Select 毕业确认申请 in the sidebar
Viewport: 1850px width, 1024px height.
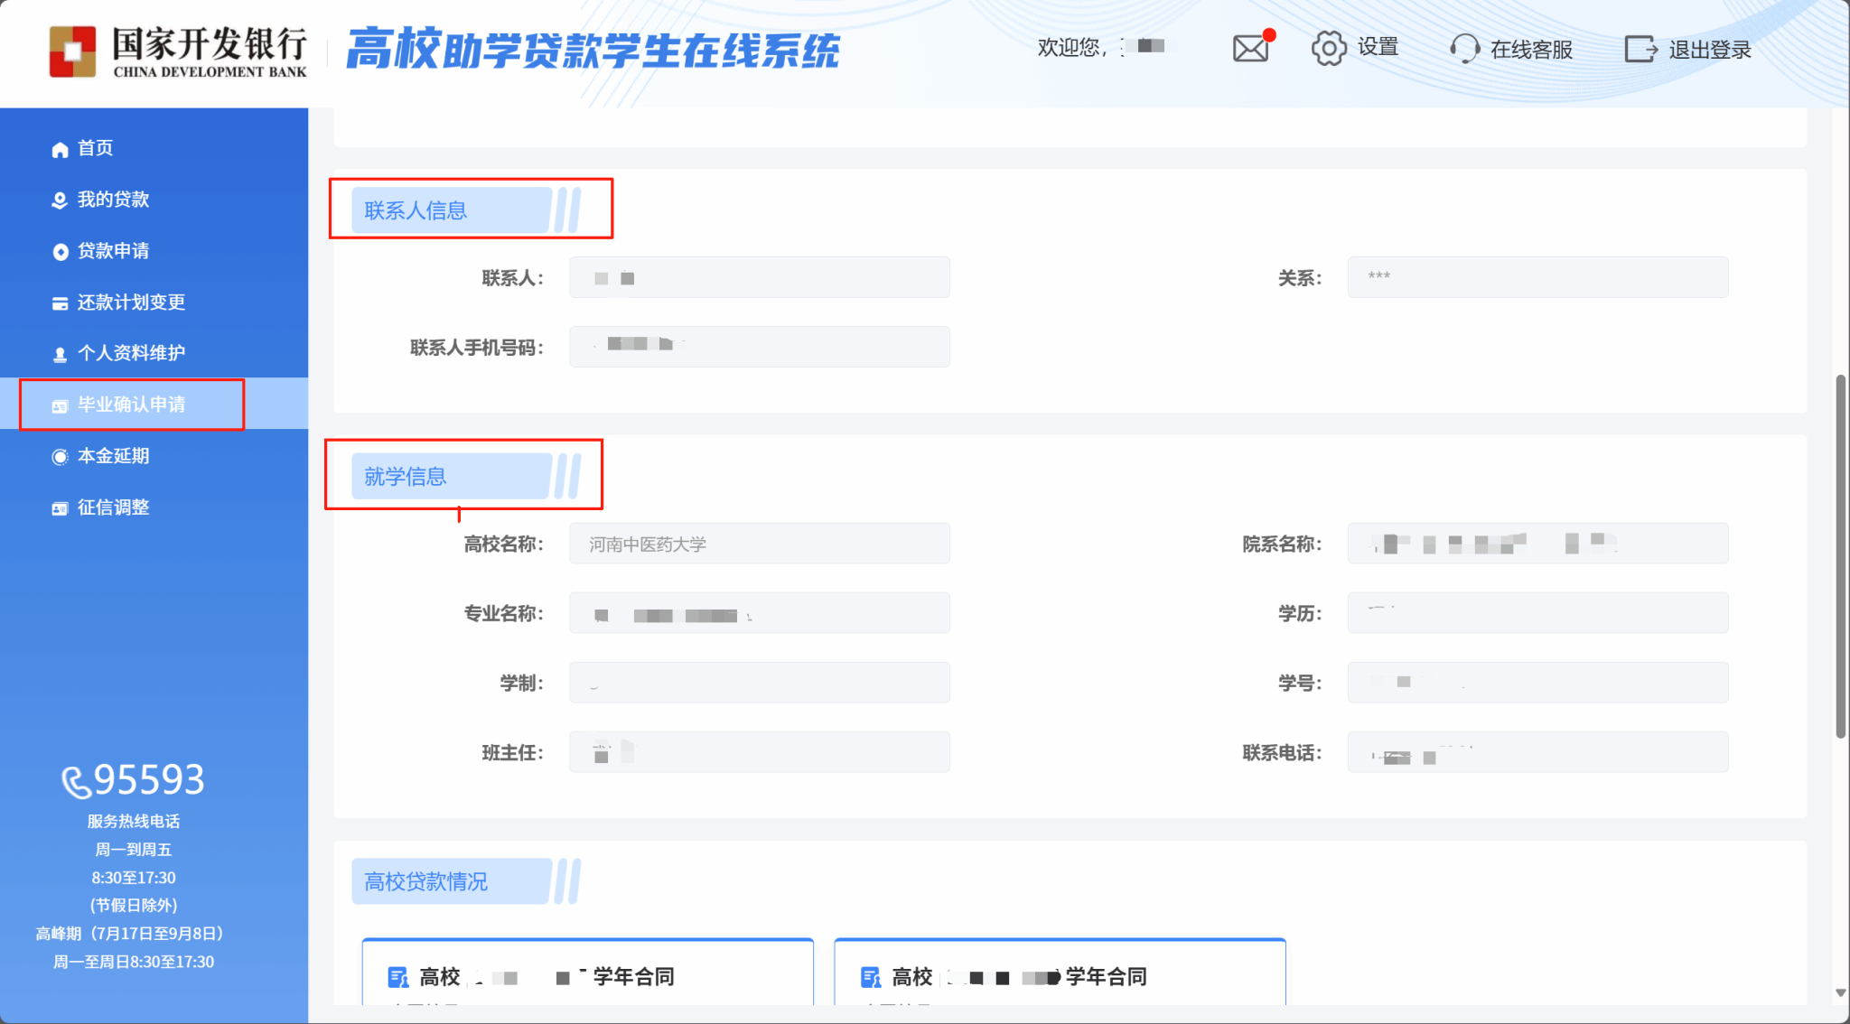tap(131, 405)
